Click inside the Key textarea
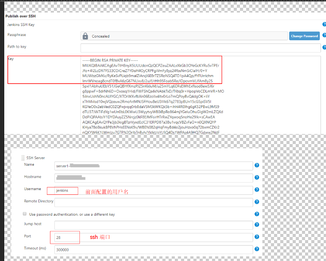This screenshot has height=261, width=326. click(x=201, y=95)
